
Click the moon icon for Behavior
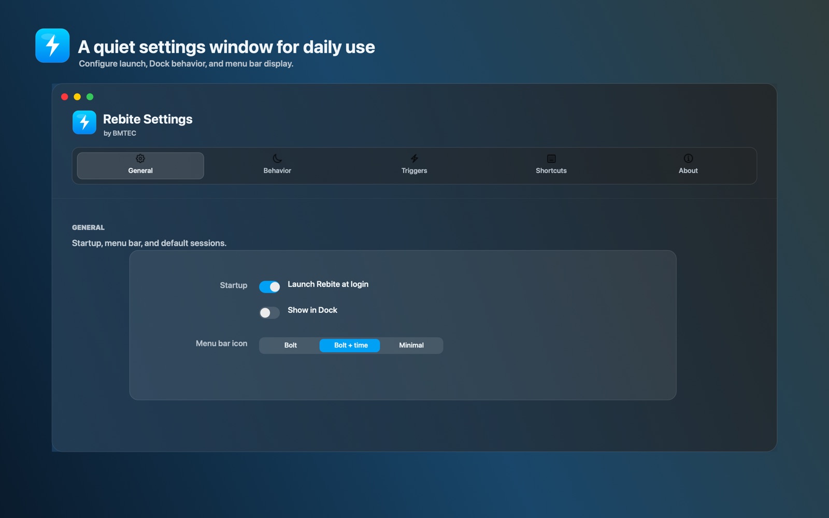(x=277, y=159)
